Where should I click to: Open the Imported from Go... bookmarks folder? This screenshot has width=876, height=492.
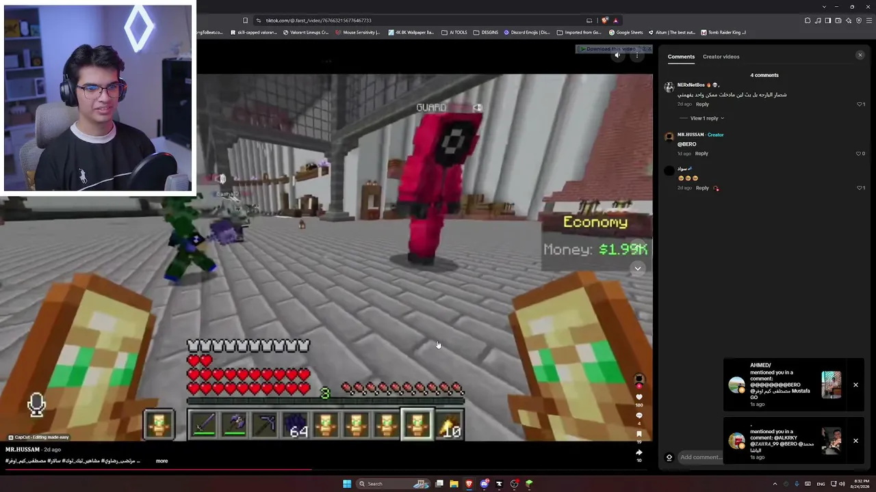pyautogui.click(x=579, y=32)
